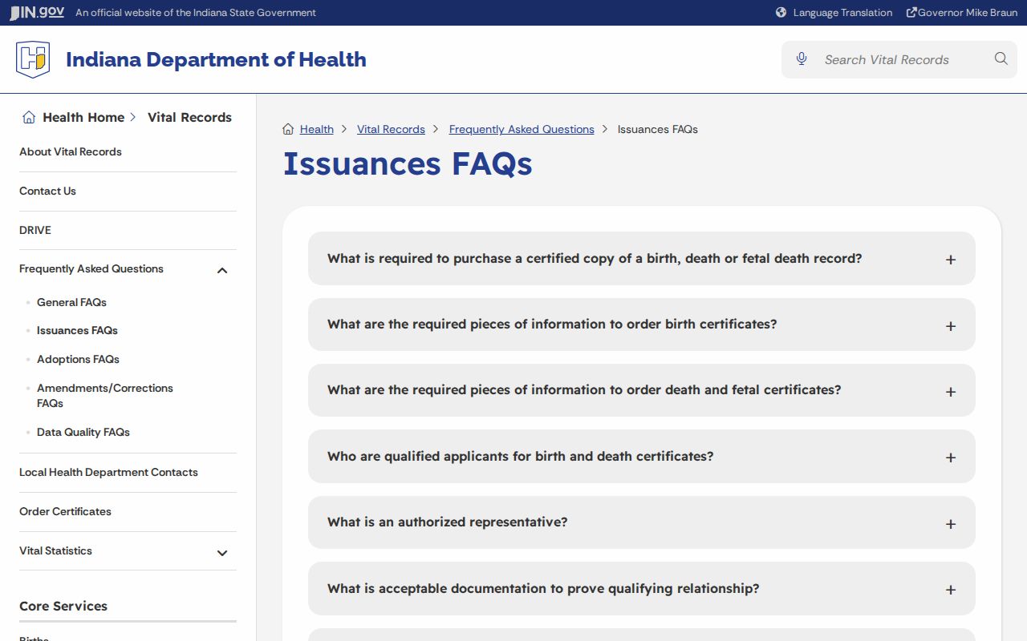
Task: Click the Health breadcrumb link
Action: pos(317,129)
